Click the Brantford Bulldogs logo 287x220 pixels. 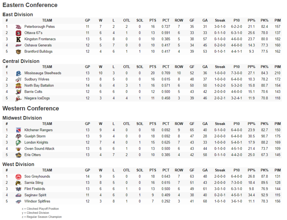coord(18,52)
